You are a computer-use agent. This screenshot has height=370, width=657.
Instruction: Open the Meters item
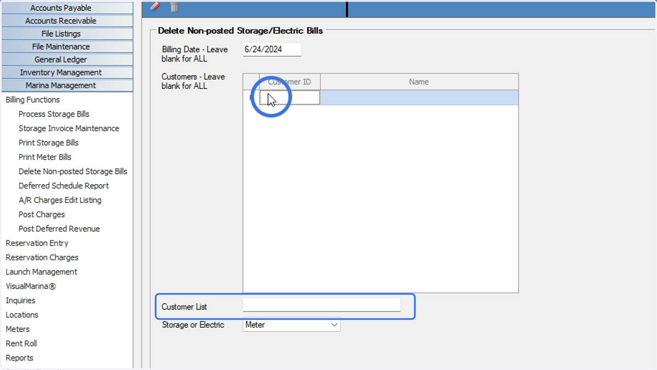click(x=18, y=329)
